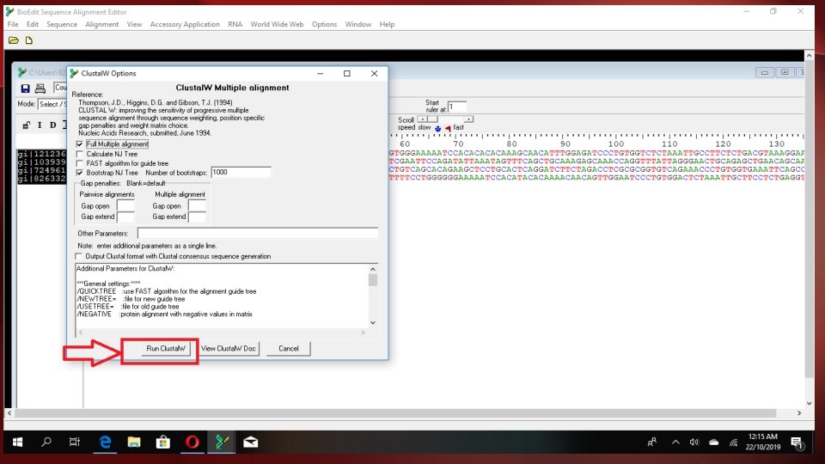The width and height of the screenshot is (825, 464).
Task: Toggle Bootstrap NJ Tree checkbox
Action: [x=79, y=173]
